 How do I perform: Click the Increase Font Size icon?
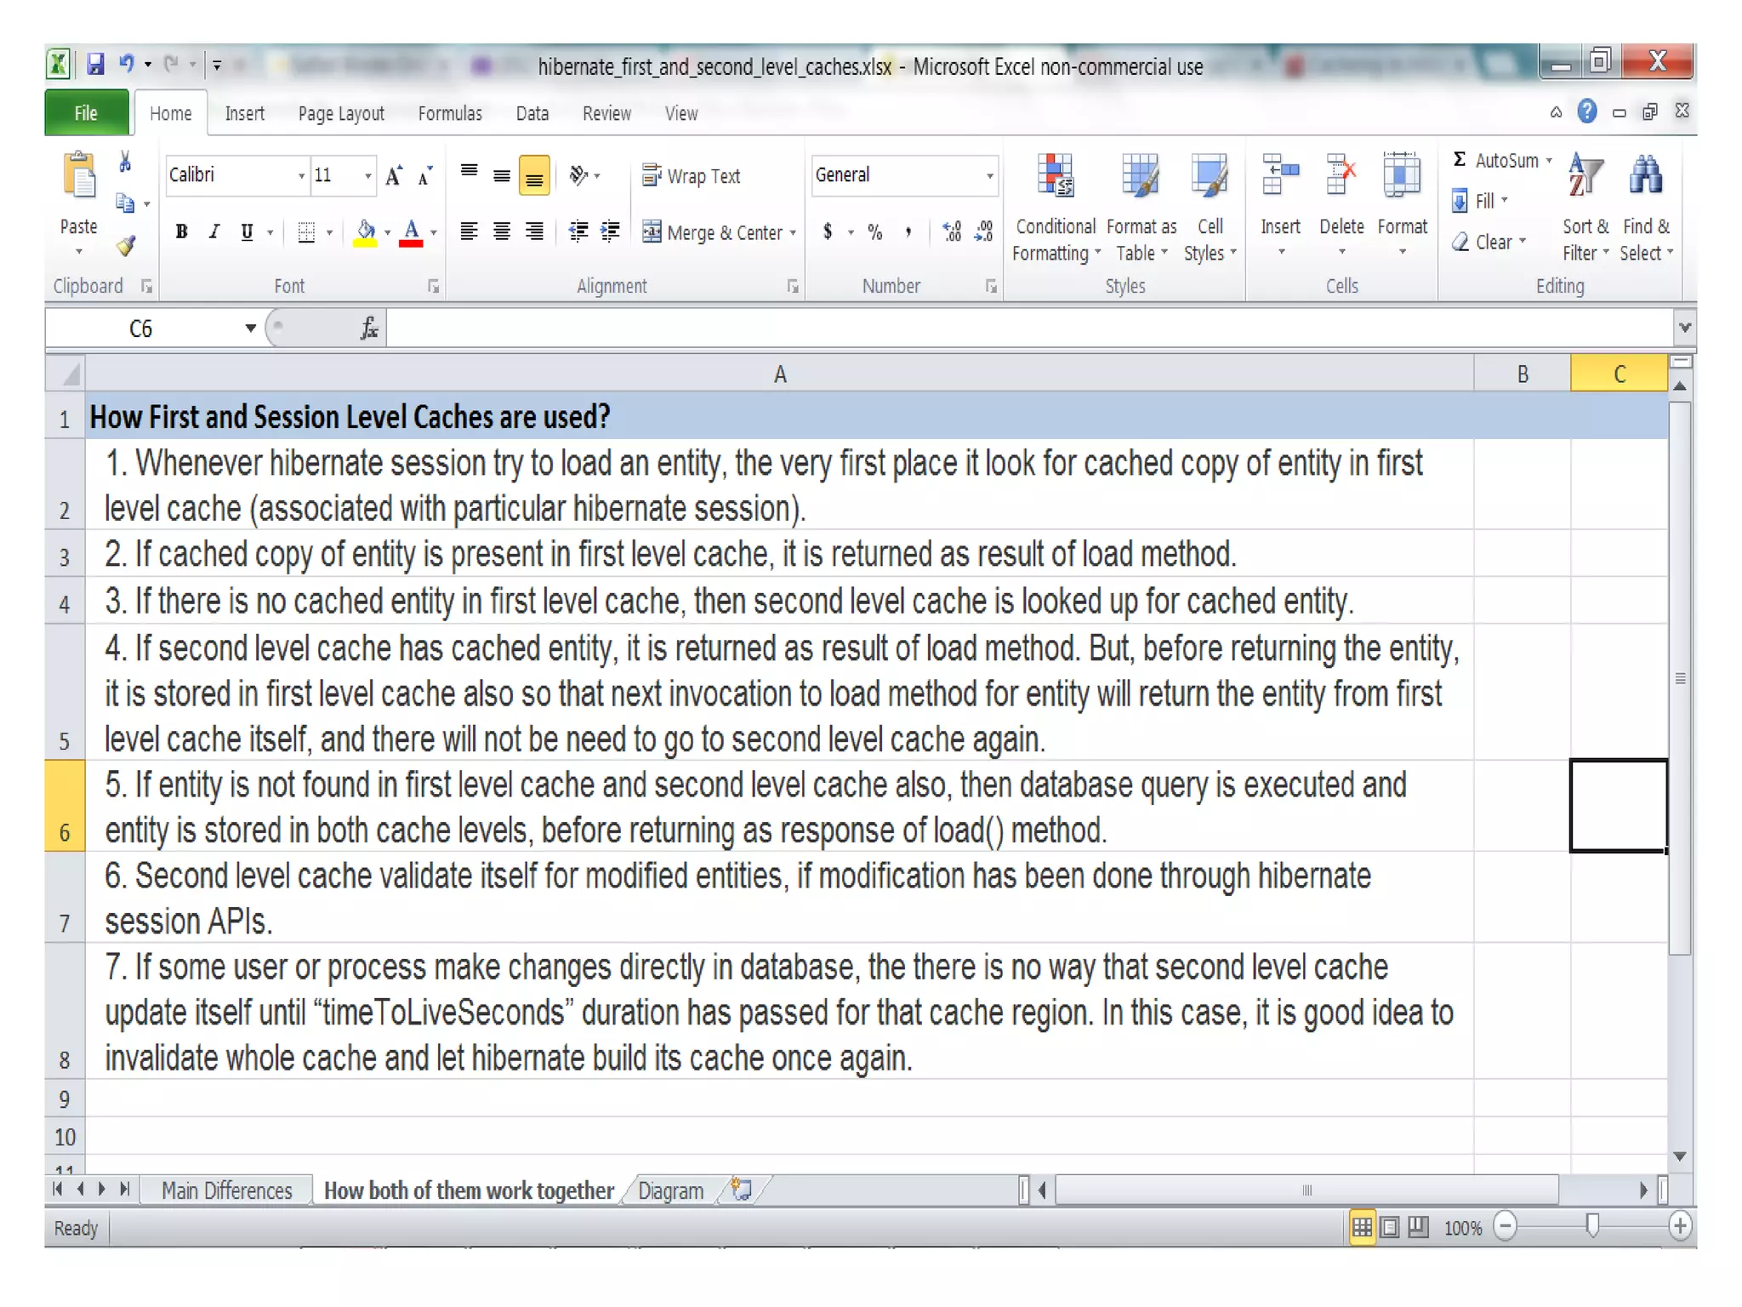pos(393,176)
